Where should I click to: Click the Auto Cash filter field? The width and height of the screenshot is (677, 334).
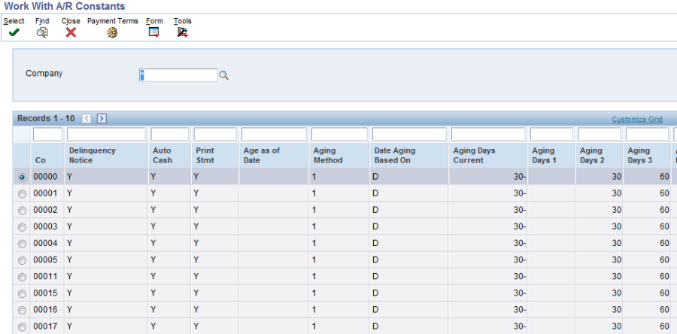tap(170, 134)
